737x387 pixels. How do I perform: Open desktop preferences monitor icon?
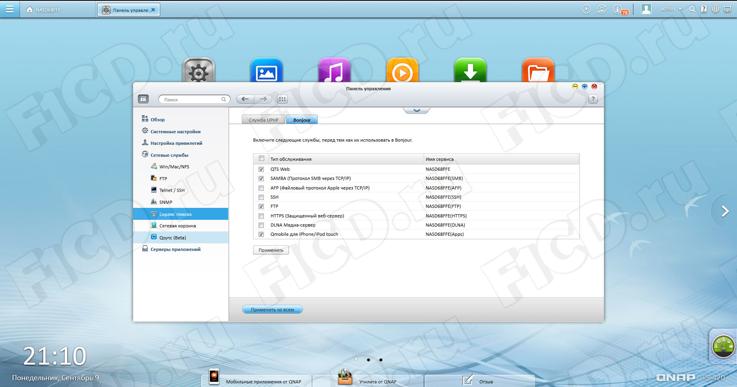(727, 9)
